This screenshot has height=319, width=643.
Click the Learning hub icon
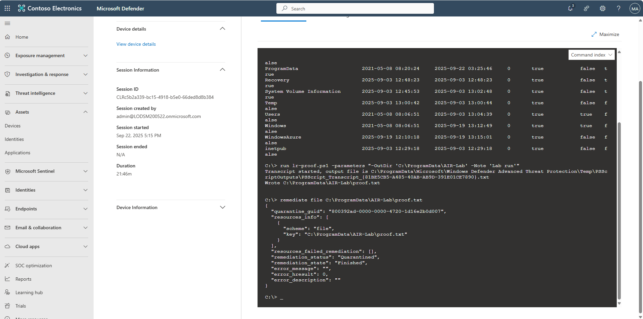click(7, 292)
